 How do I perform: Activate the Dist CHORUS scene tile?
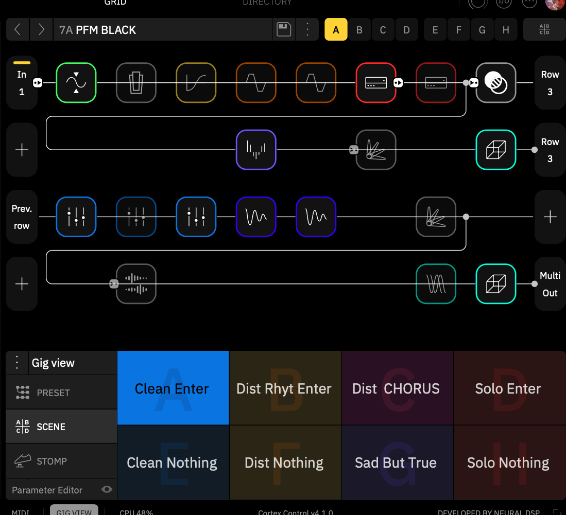tap(398, 388)
